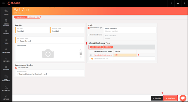The height and width of the screenshot is (102, 188).
Task: Grab the drag handle of Web Ordering Members
Action: tap(91, 55)
